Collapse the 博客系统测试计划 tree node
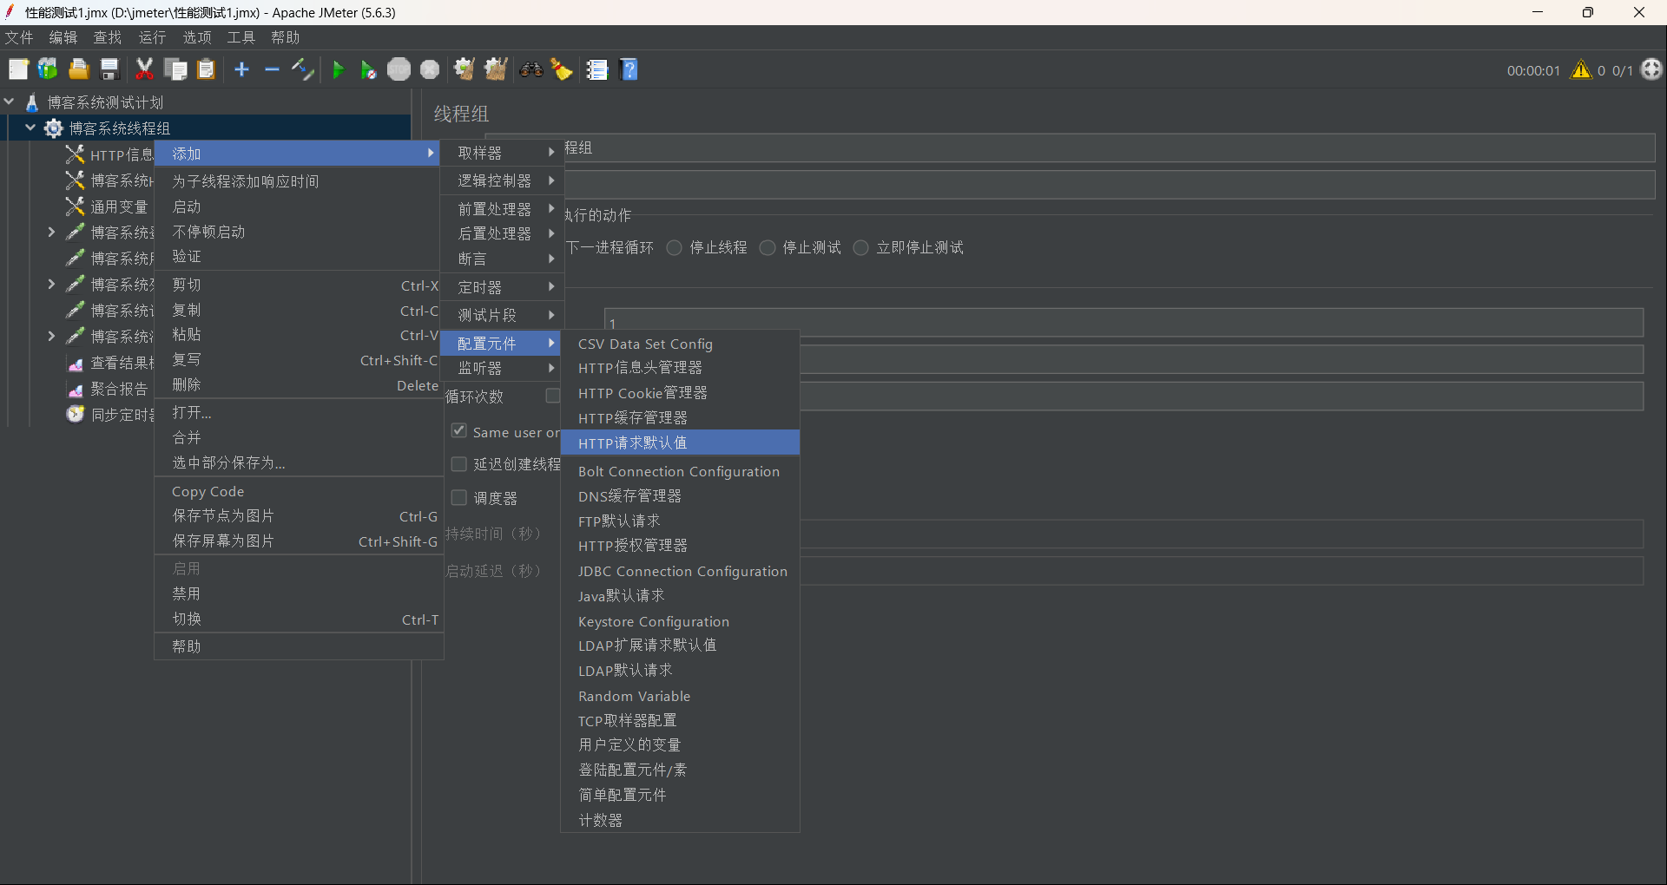Viewport: 1667px width, 885px height. [x=10, y=102]
